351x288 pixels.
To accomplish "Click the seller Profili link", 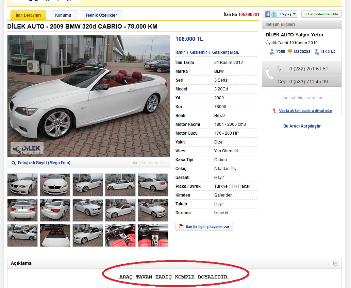I will (280, 51).
